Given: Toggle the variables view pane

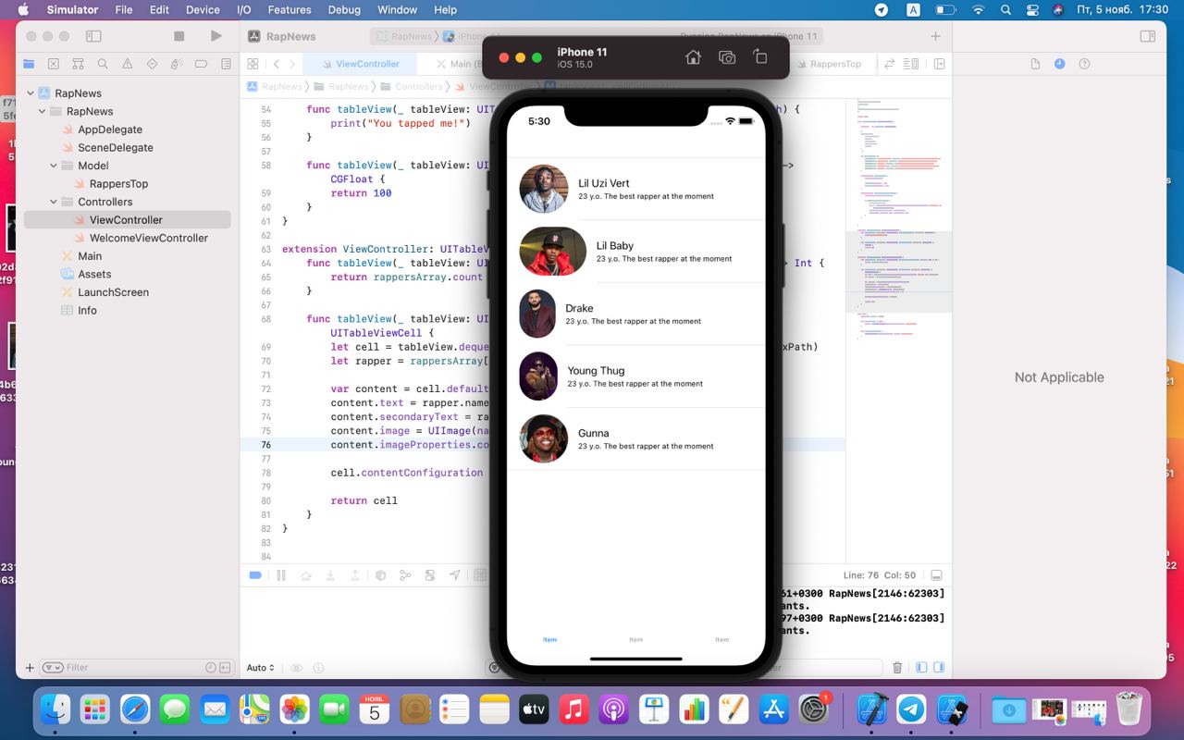Looking at the screenshot, I should point(921,668).
